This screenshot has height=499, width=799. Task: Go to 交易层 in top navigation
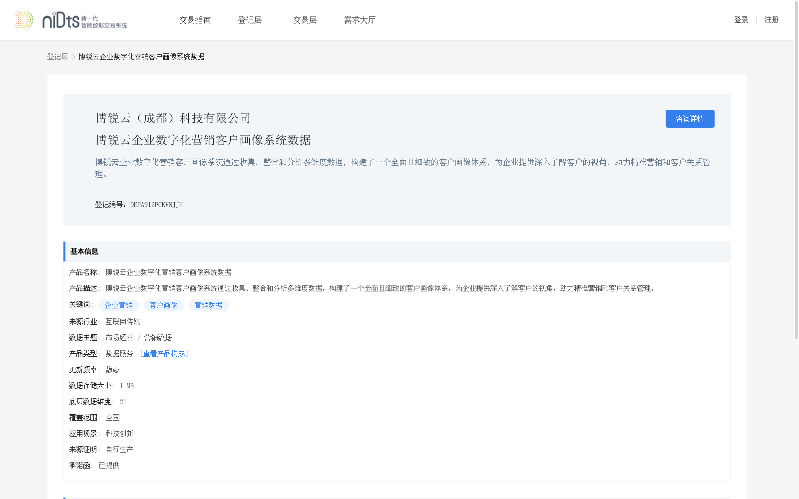305,20
